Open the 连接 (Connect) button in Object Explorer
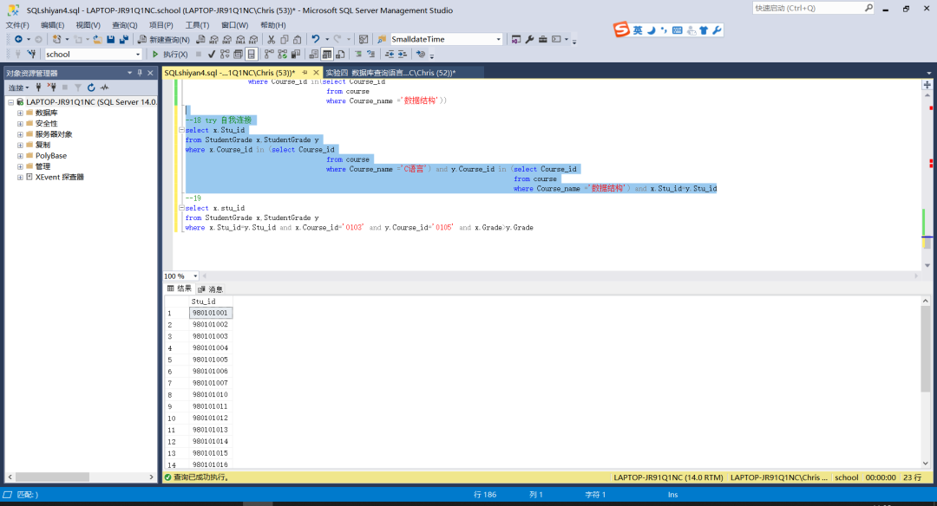This screenshot has width=937, height=506. [18, 88]
